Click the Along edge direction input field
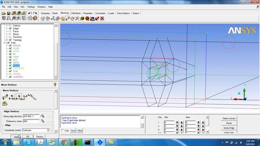Image resolution: width=260 pixels, height=146 pixels. click(x=31, y=116)
